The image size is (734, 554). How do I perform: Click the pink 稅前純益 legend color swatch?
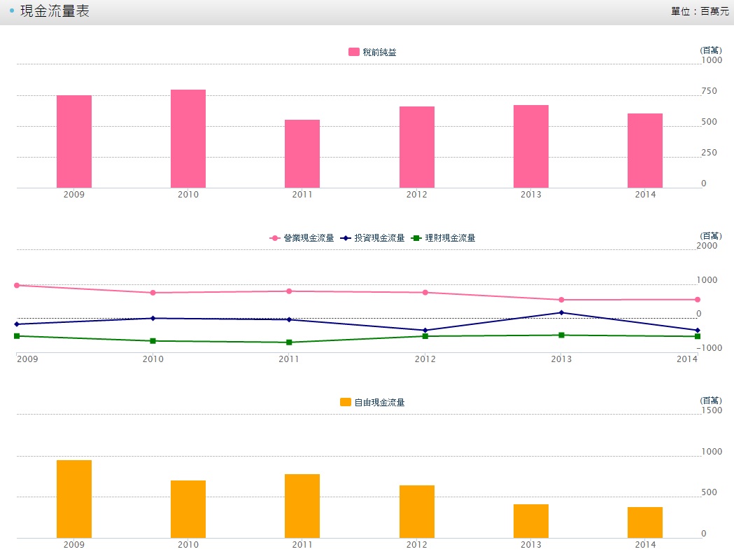pyautogui.click(x=354, y=53)
